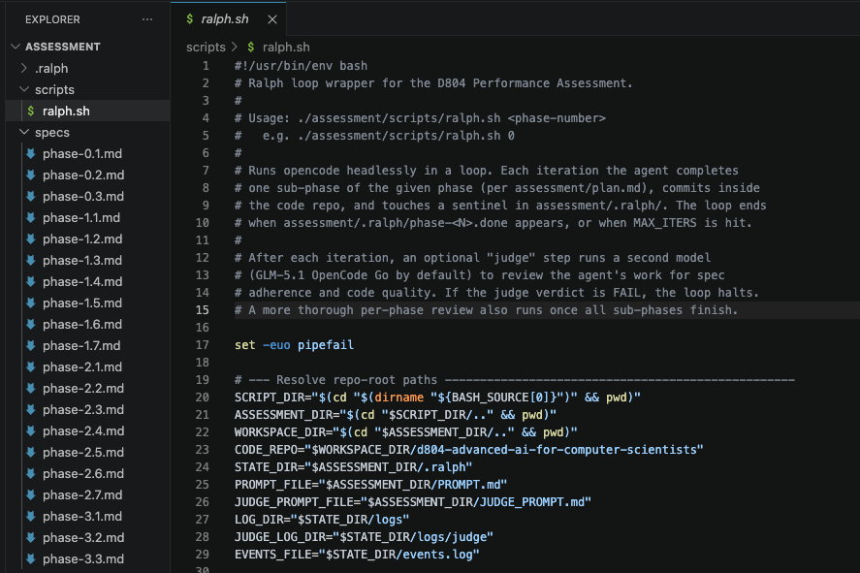The height and width of the screenshot is (573, 860).
Task: Click the CODE_REPO variable assignment
Action: click(469, 450)
